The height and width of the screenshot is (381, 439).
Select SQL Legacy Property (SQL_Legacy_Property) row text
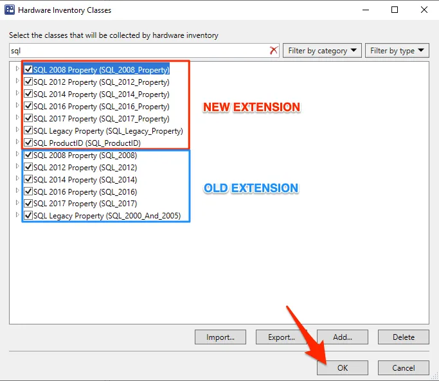click(108, 131)
